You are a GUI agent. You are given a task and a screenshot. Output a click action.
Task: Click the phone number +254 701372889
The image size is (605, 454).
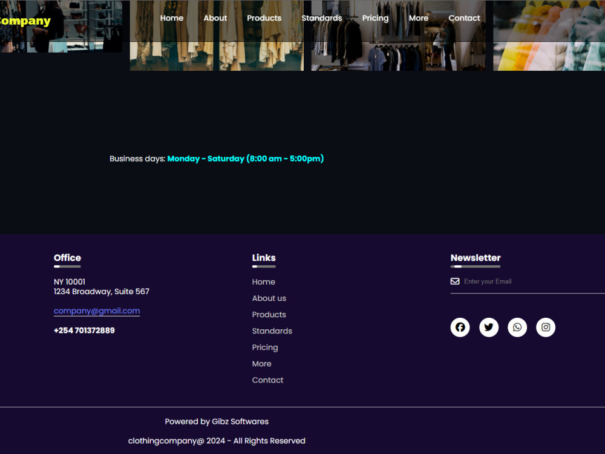pos(84,331)
